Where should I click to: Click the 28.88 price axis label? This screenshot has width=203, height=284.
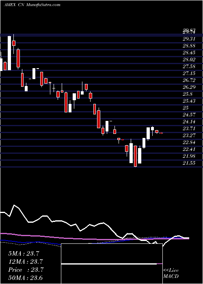[189, 45]
